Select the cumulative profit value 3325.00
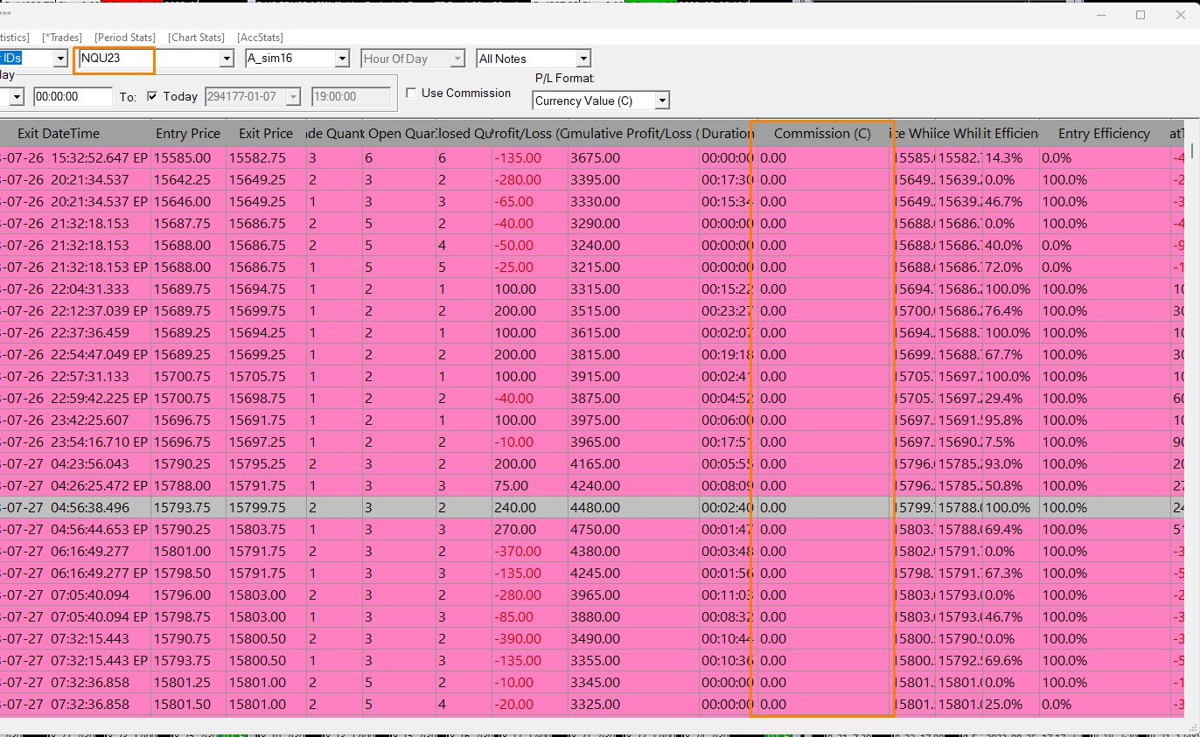This screenshot has width=1200, height=737. click(x=595, y=705)
